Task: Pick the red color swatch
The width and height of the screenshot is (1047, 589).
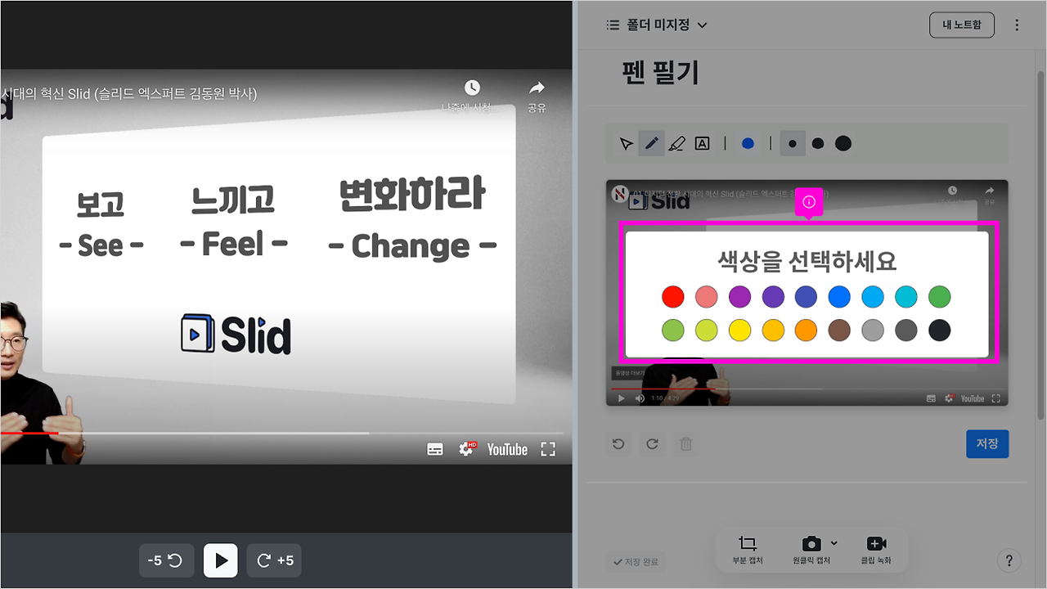Action: tap(672, 297)
